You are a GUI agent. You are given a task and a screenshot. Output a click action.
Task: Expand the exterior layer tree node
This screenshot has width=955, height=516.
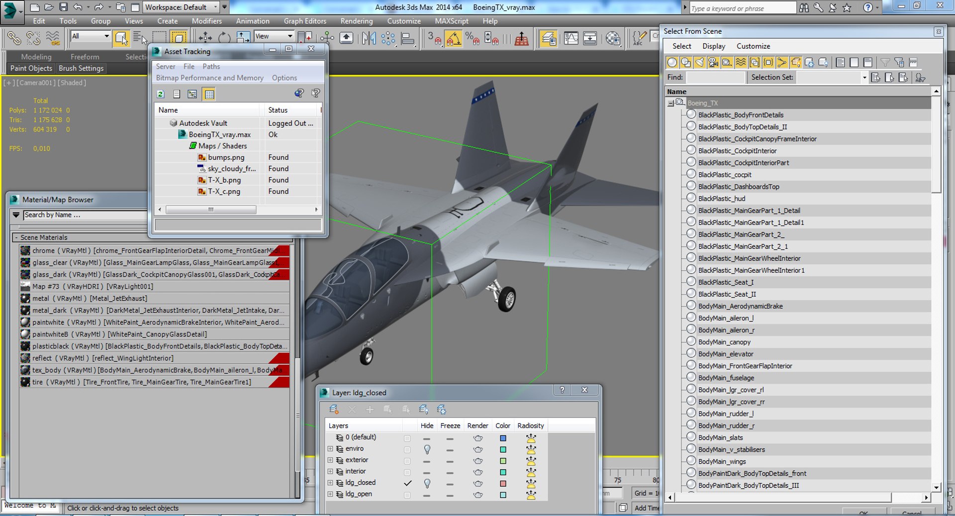point(330,460)
